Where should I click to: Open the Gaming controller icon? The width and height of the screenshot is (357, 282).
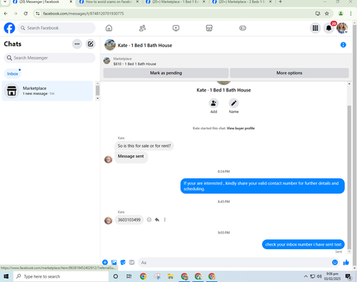[x=243, y=28]
